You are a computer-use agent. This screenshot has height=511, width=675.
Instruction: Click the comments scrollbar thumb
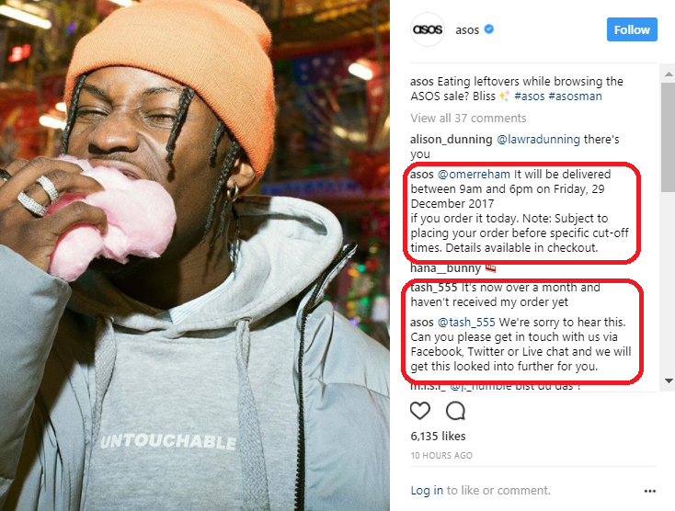[x=669, y=137]
